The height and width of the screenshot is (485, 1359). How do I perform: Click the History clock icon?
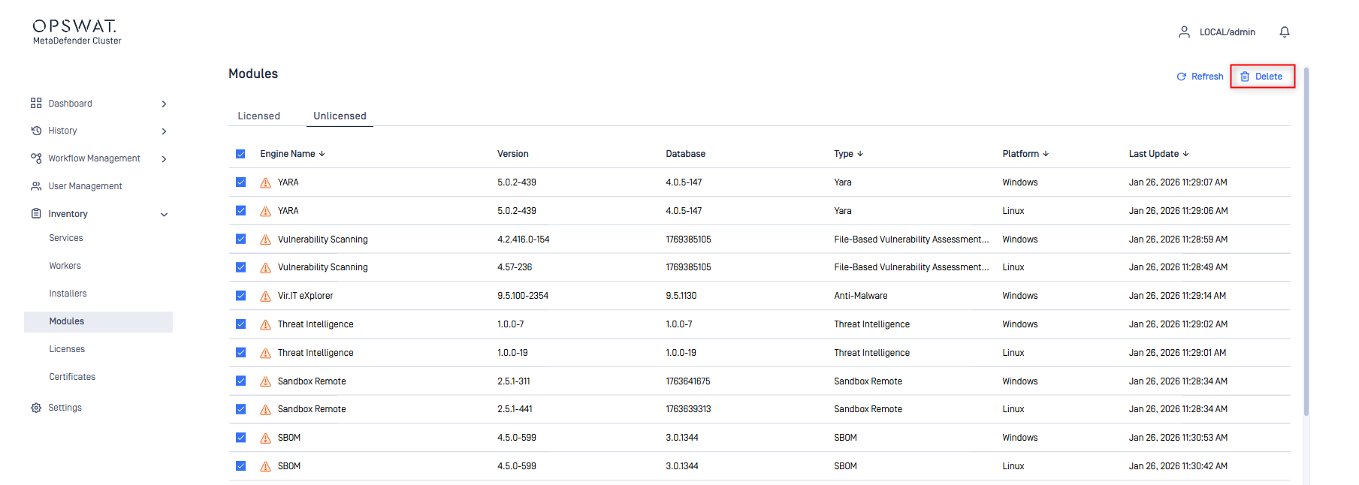(x=36, y=131)
